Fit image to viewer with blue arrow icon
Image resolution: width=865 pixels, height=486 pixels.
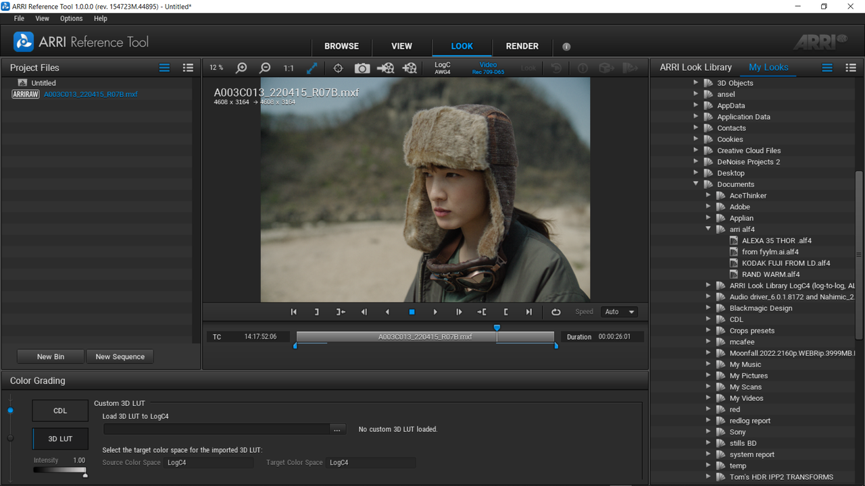click(312, 67)
